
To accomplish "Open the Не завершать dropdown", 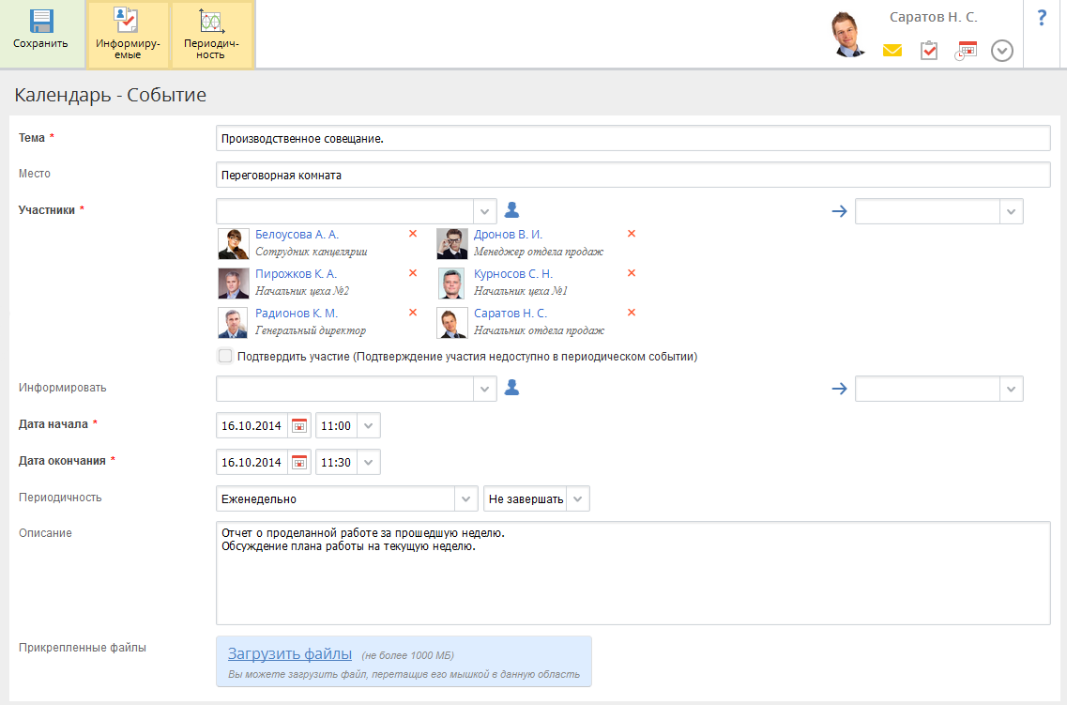I will pyautogui.click(x=578, y=498).
